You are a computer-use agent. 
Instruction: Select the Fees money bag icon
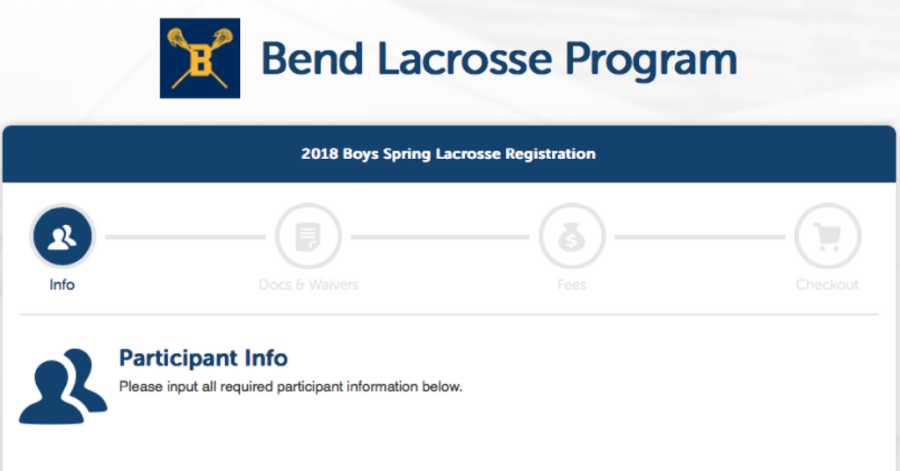572,236
